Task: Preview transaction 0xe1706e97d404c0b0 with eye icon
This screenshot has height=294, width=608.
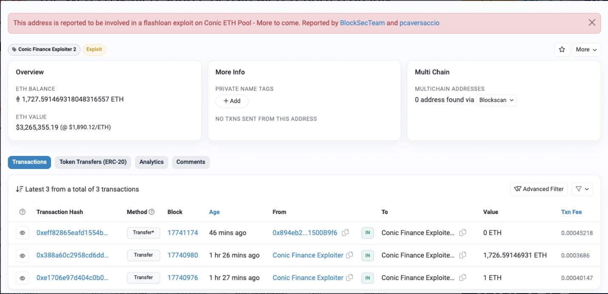Action: pyautogui.click(x=23, y=278)
